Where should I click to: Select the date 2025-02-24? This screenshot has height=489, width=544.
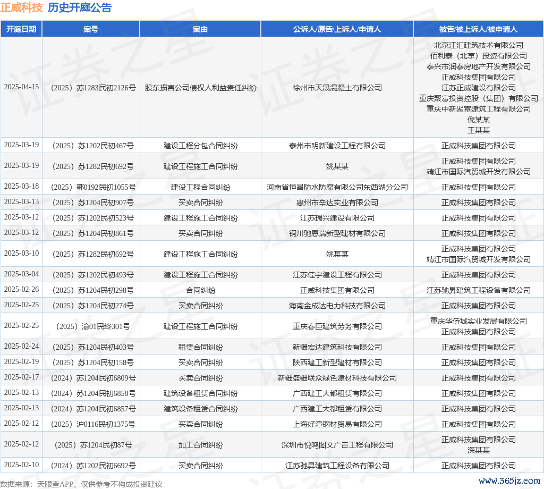pos(21,347)
